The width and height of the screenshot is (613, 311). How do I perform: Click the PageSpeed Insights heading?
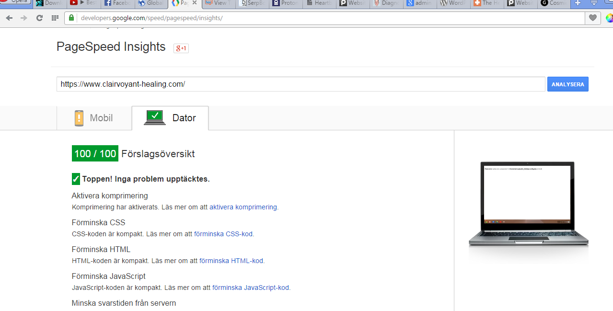tap(111, 46)
